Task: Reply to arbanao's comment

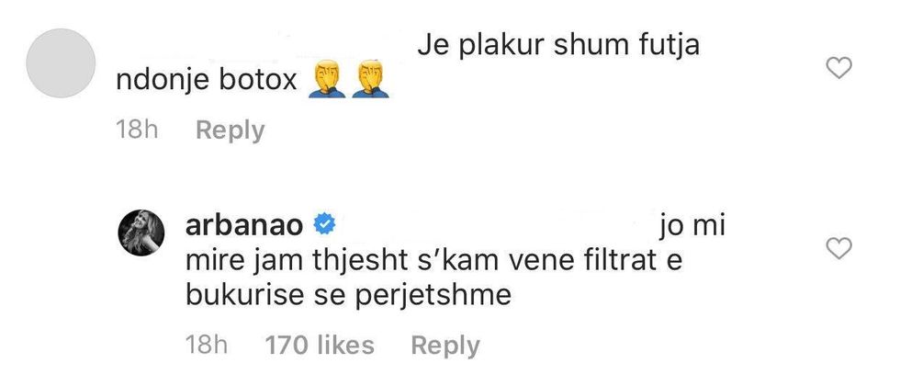Action: pos(445,346)
